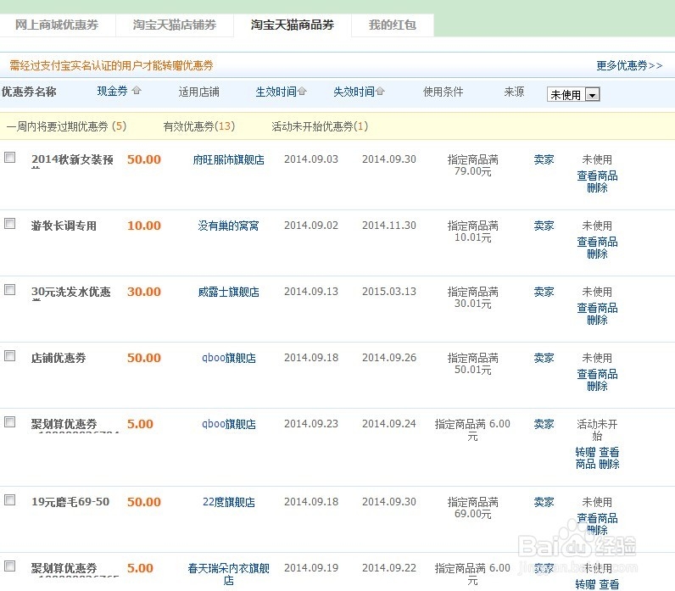This screenshot has height=591, width=675.
Task: Click 查看商品 for 游牧长调专用 coupon
Action: coord(597,242)
